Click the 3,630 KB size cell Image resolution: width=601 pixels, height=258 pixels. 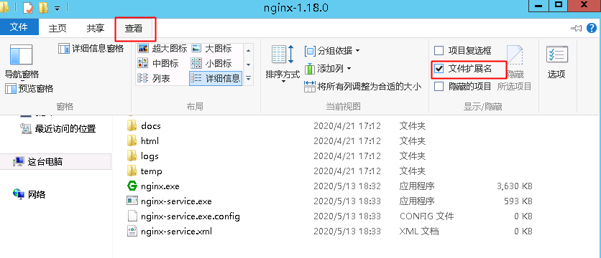point(515,186)
